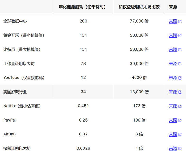Click the 1 倍 comparison cell

click(139, 148)
